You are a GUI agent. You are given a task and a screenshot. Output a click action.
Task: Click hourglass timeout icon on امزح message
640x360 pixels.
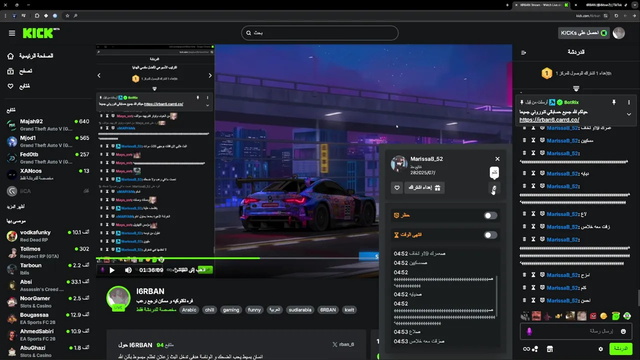[533, 275]
